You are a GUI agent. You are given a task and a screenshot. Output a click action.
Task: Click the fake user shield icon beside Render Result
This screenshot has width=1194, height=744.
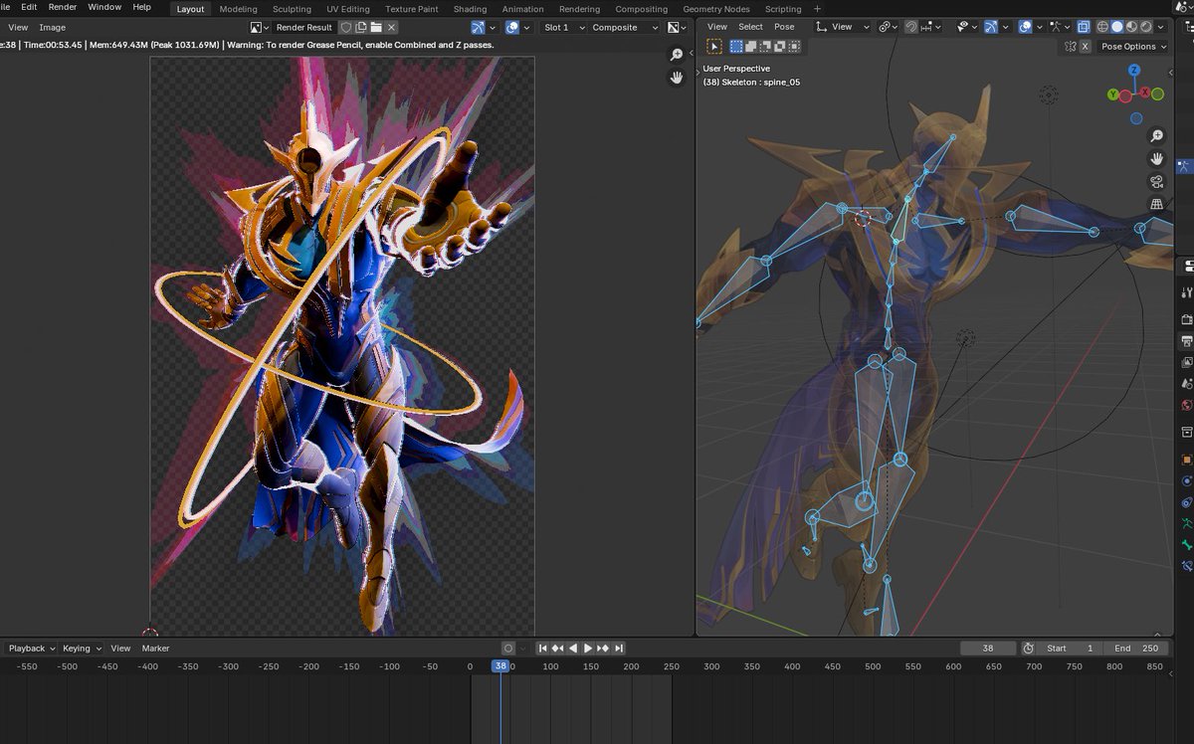click(345, 28)
